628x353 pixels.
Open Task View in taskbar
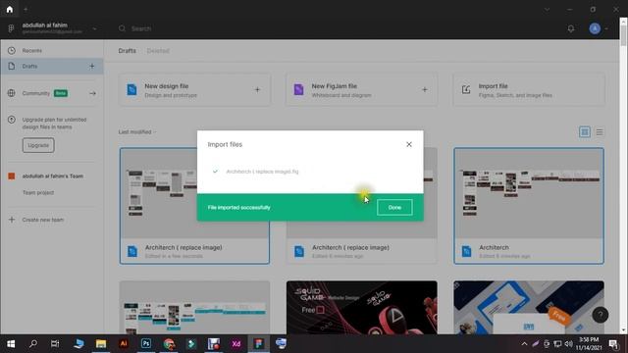[55, 344]
